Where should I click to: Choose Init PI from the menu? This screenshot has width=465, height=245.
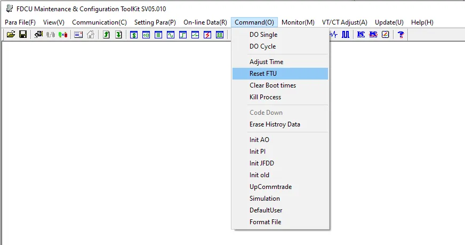[280, 152]
